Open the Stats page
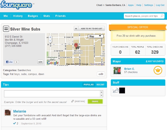Viewport: 167px width, 130px height. coord(47,16)
